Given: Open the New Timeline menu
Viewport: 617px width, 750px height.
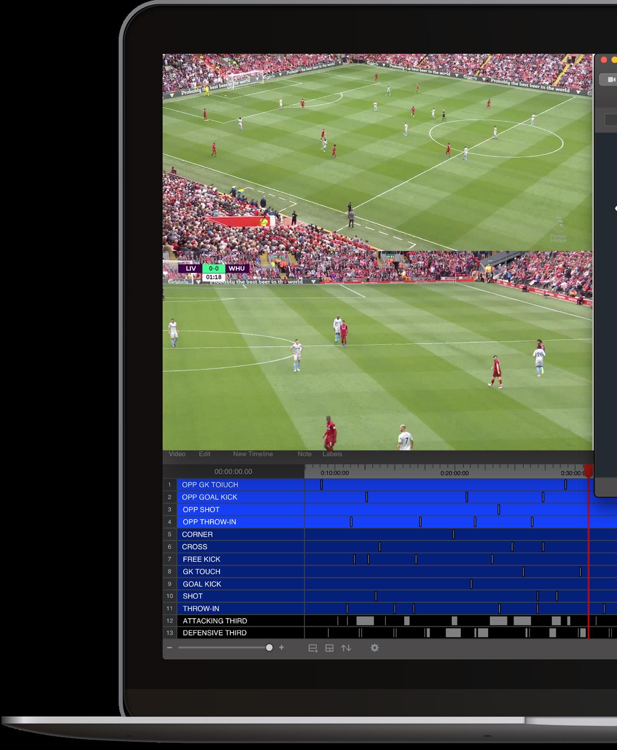Looking at the screenshot, I should coord(253,454).
